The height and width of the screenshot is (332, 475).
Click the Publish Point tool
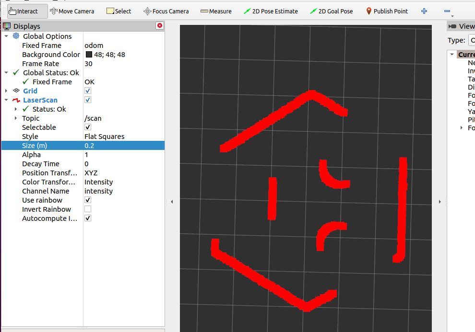(387, 11)
